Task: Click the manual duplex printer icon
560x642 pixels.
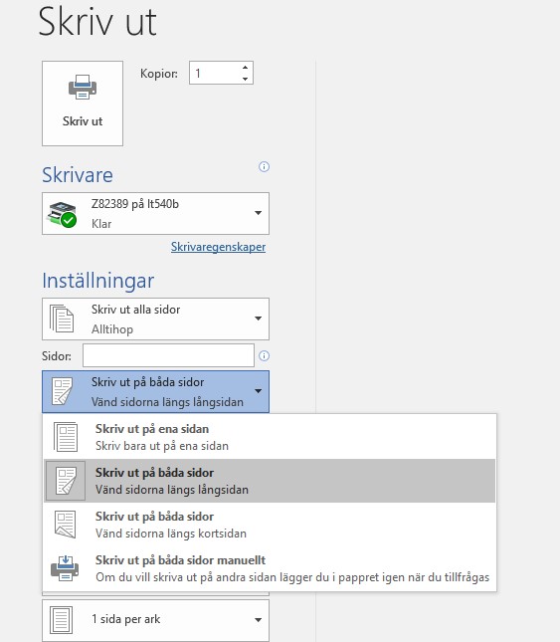Action: (x=65, y=568)
